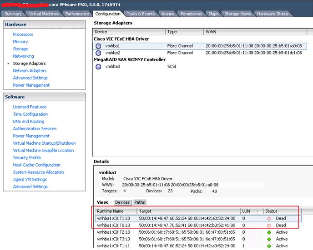
Task: Switch to the Summary tab
Action: pos(13,14)
